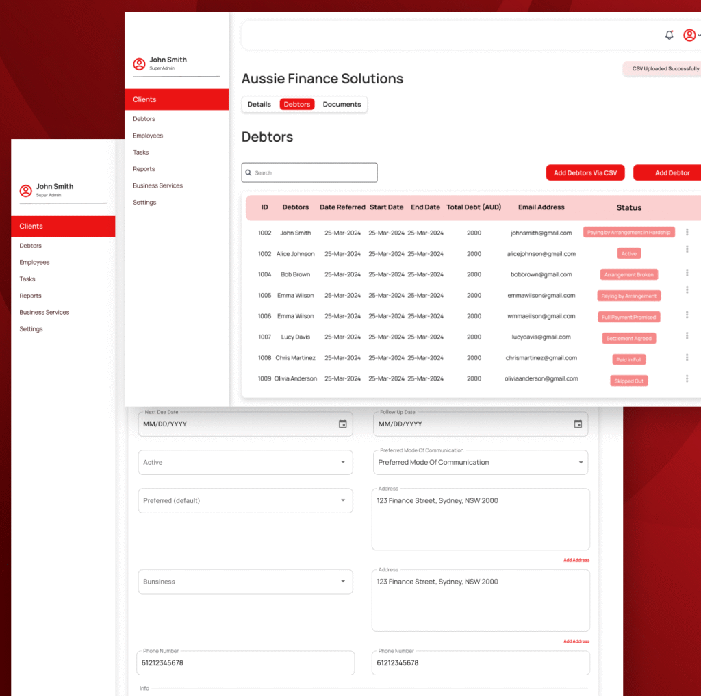This screenshot has width=701, height=696.
Task: Click the first Add Address link
Action: tap(576, 560)
